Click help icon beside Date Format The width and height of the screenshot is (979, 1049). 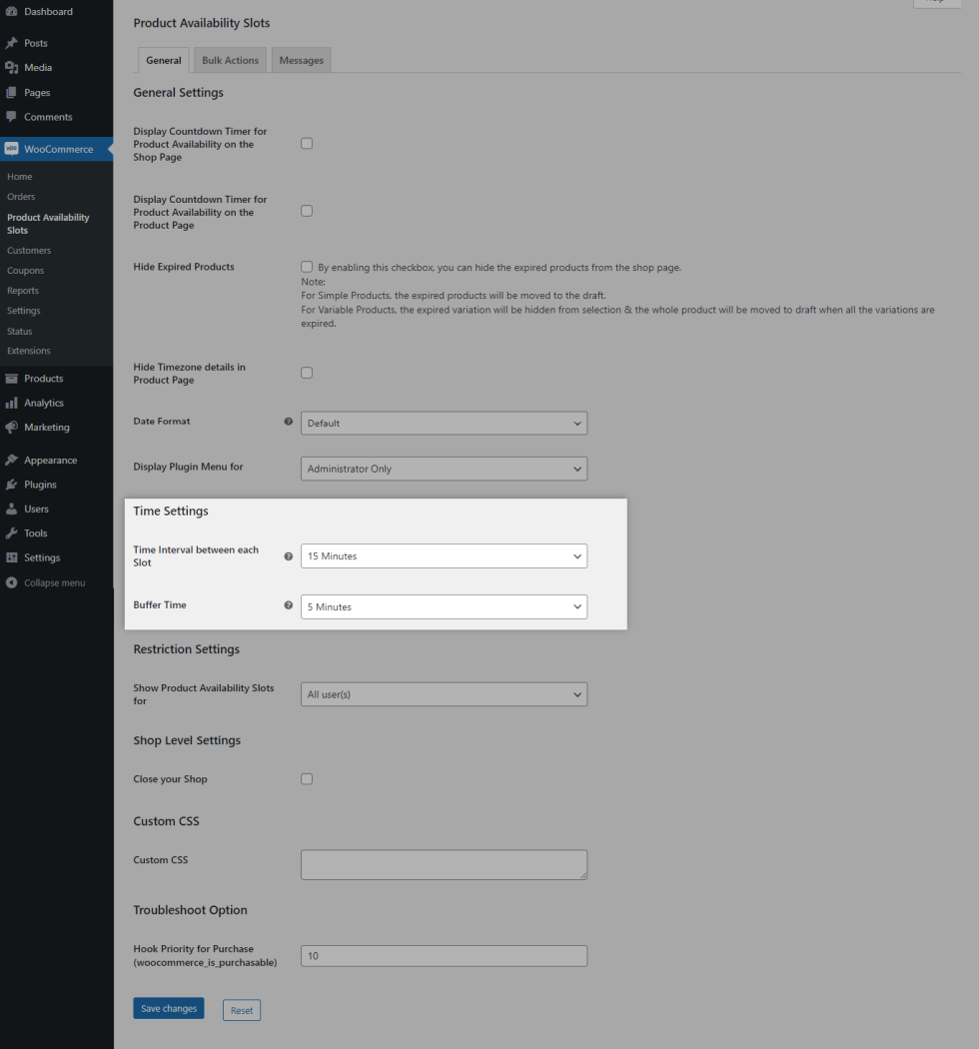click(289, 422)
